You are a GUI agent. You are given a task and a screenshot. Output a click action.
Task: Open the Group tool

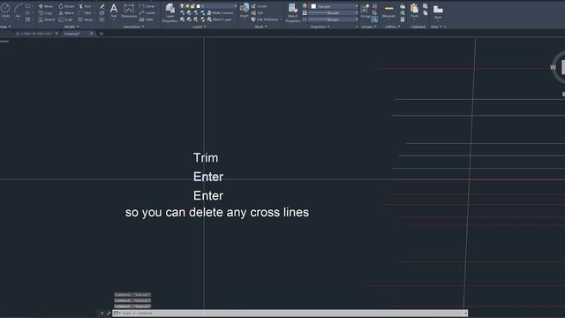click(x=365, y=11)
